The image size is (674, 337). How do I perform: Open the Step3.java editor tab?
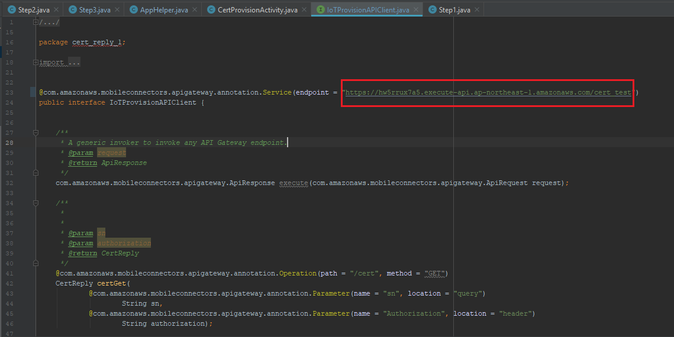pos(94,9)
